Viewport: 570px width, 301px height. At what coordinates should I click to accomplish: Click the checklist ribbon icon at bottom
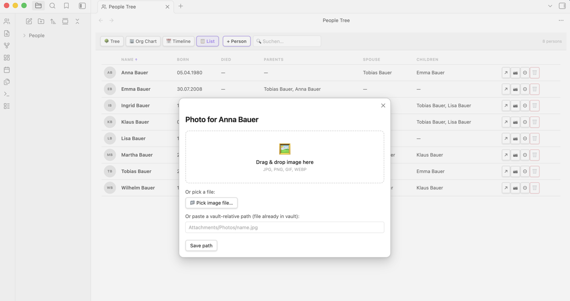coord(7,106)
